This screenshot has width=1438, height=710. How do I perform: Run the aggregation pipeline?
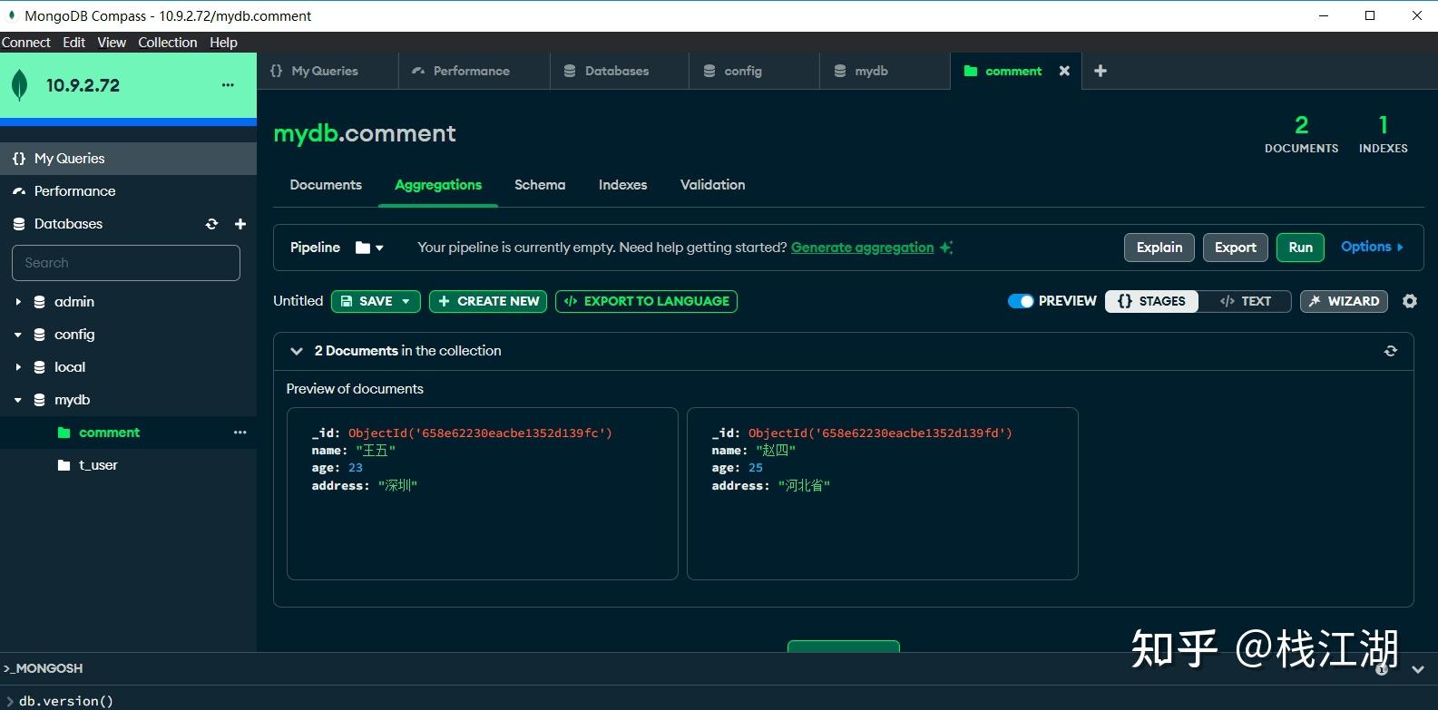coord(1301,248)
